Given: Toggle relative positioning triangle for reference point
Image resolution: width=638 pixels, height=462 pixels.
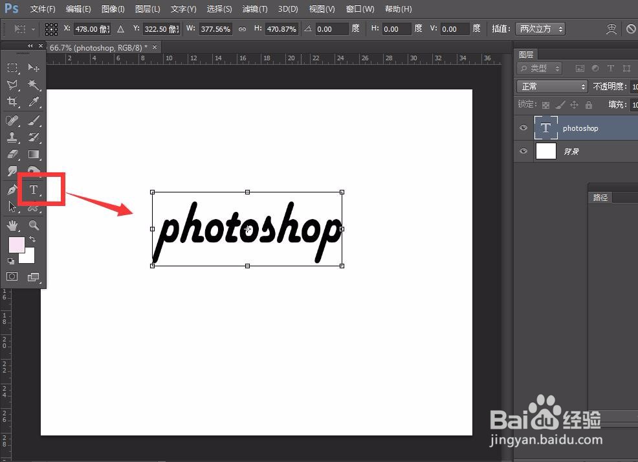Looking at the screenshot, I should click(x=120, y=29).
